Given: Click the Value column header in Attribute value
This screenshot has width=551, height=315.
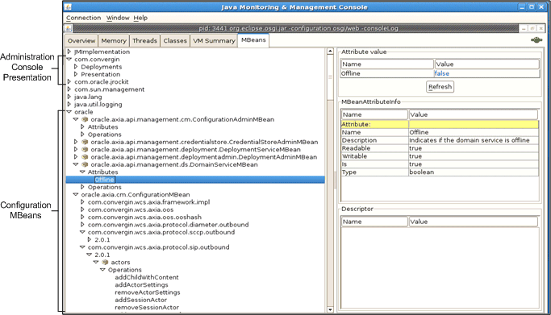Looking at the screenshot, I should [x=486, y=64].
